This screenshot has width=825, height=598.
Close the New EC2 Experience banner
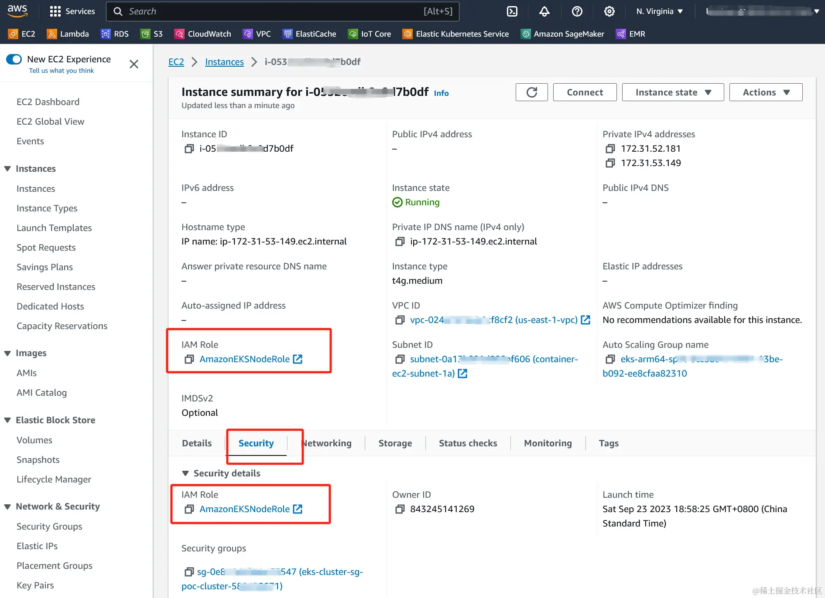point(134,64)
